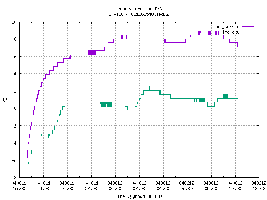Viewport: 267px width, 200px height.
Task: Click the green line sample beside ima_dpu
Action: pos(249,32)
